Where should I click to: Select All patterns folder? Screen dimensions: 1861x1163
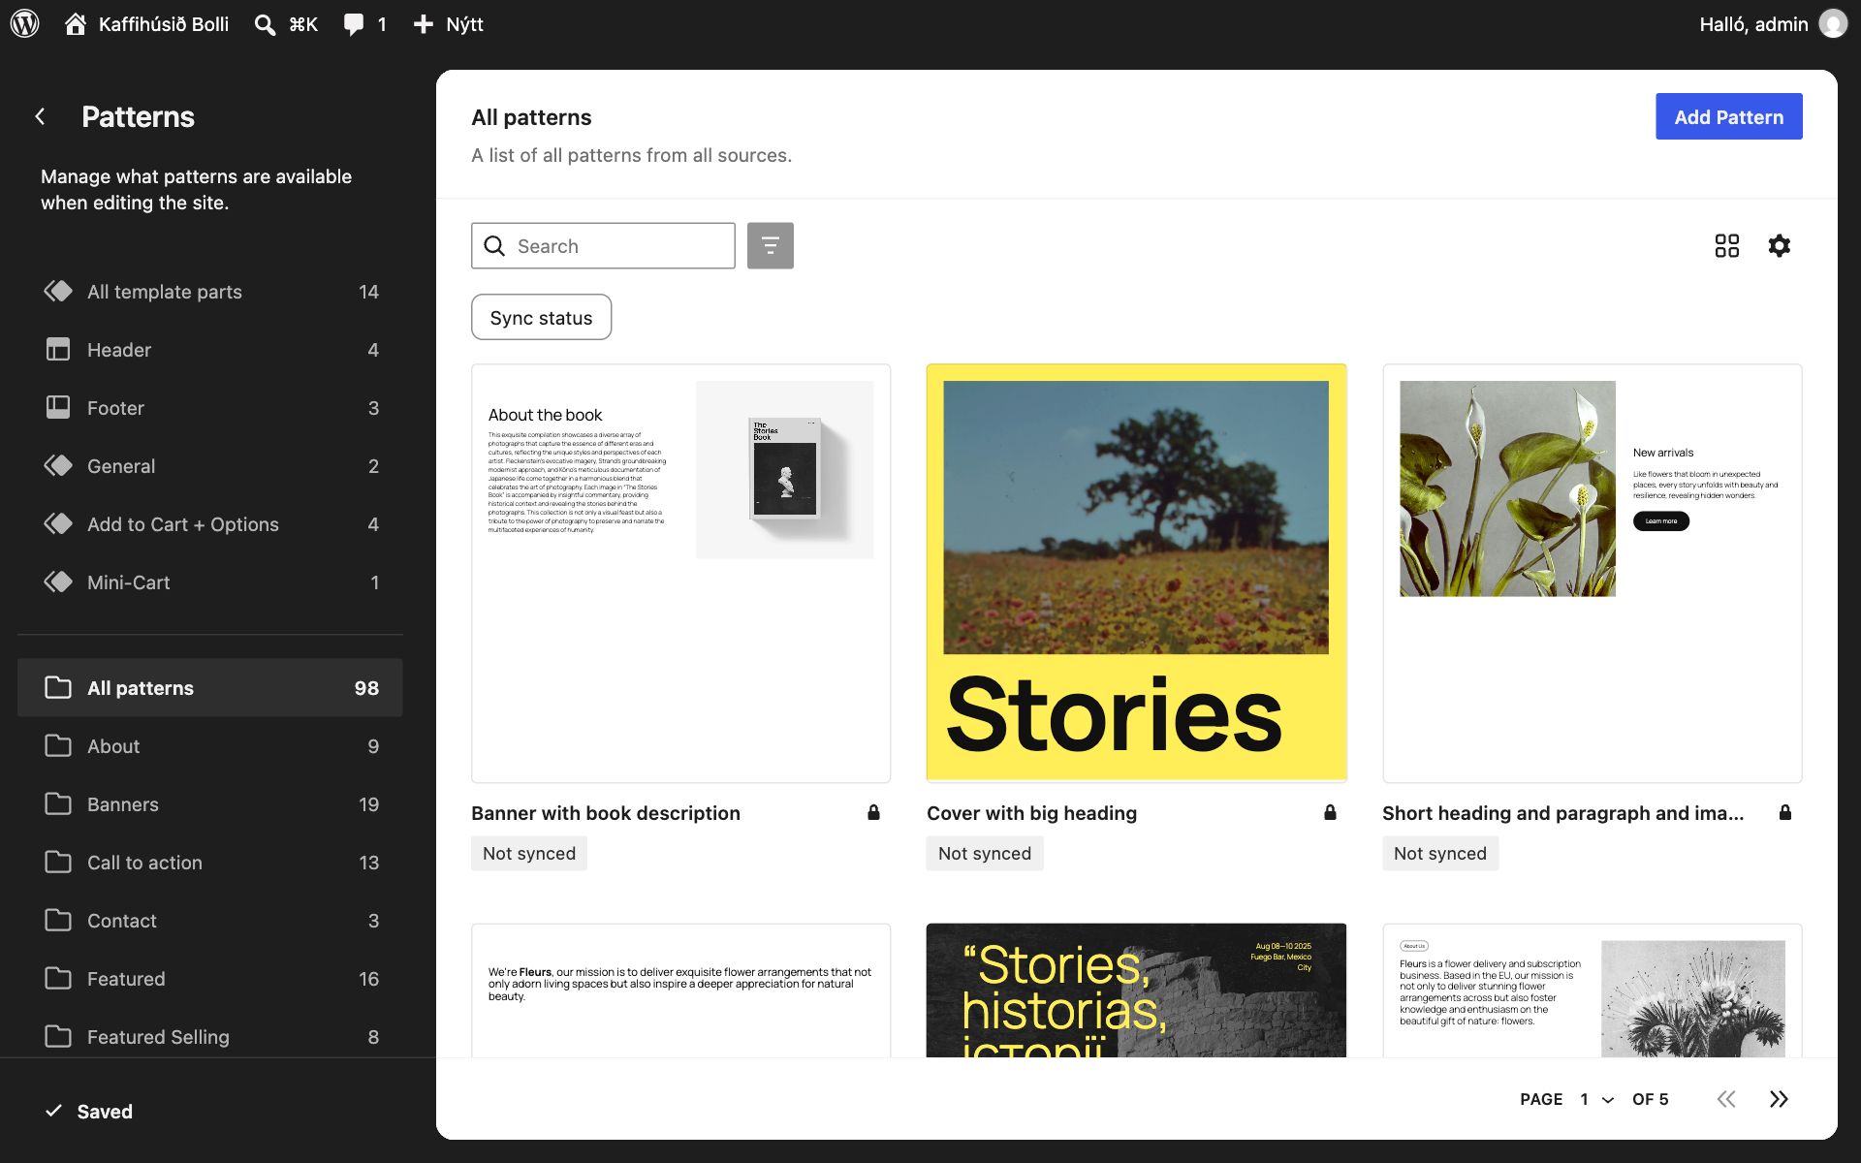(210, 688)
